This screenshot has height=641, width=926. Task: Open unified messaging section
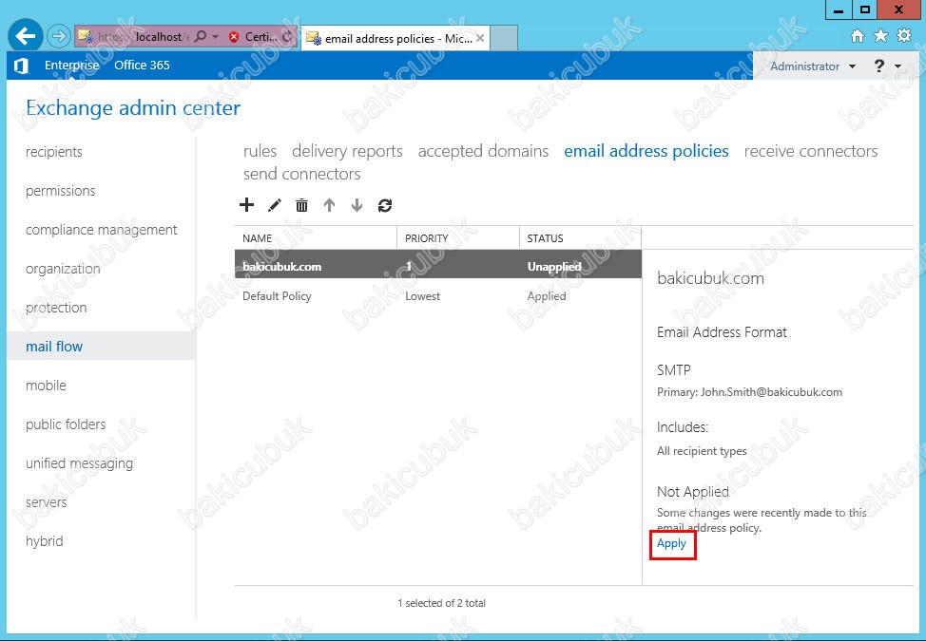79,463
